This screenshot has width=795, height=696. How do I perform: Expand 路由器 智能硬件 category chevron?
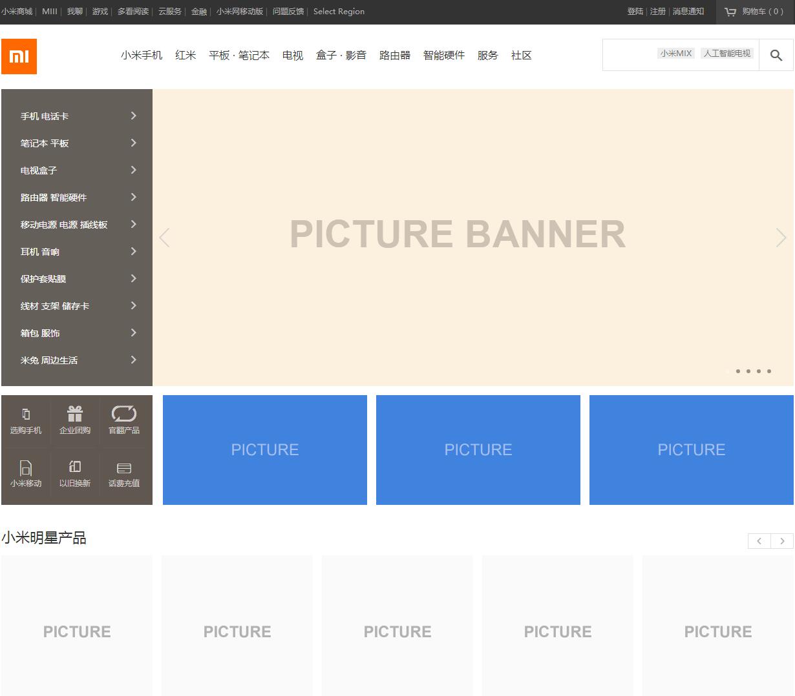coord(134,197)
